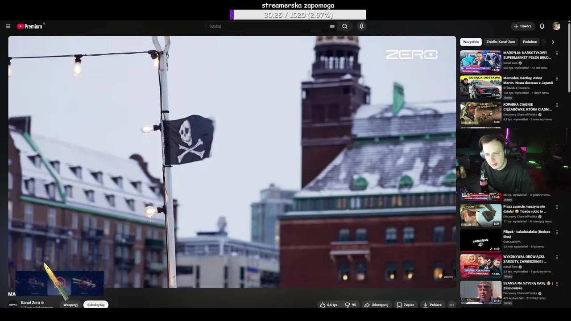
Task: Open the hamburger guide menu
Action: (8, 26)
